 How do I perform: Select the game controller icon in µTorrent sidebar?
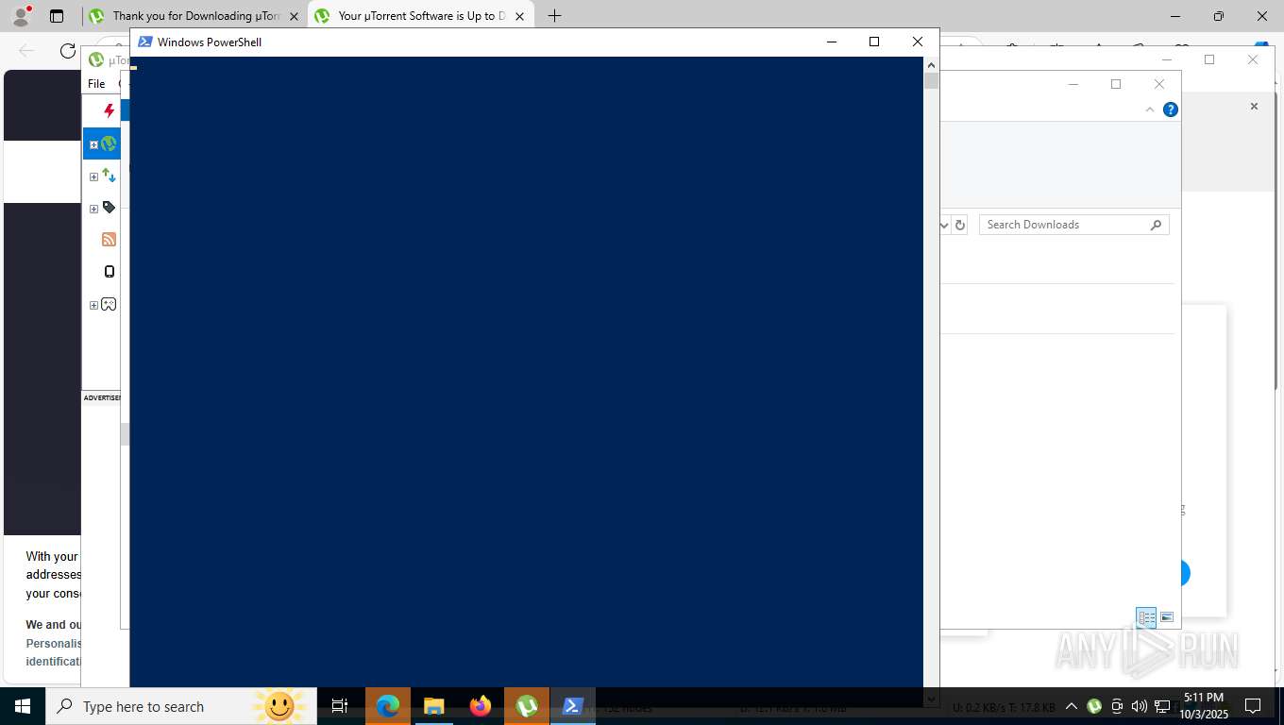tap(109, 304)
